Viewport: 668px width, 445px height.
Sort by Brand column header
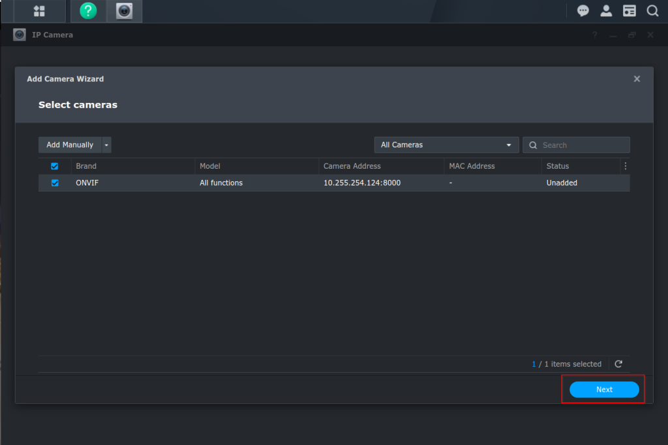86,166
